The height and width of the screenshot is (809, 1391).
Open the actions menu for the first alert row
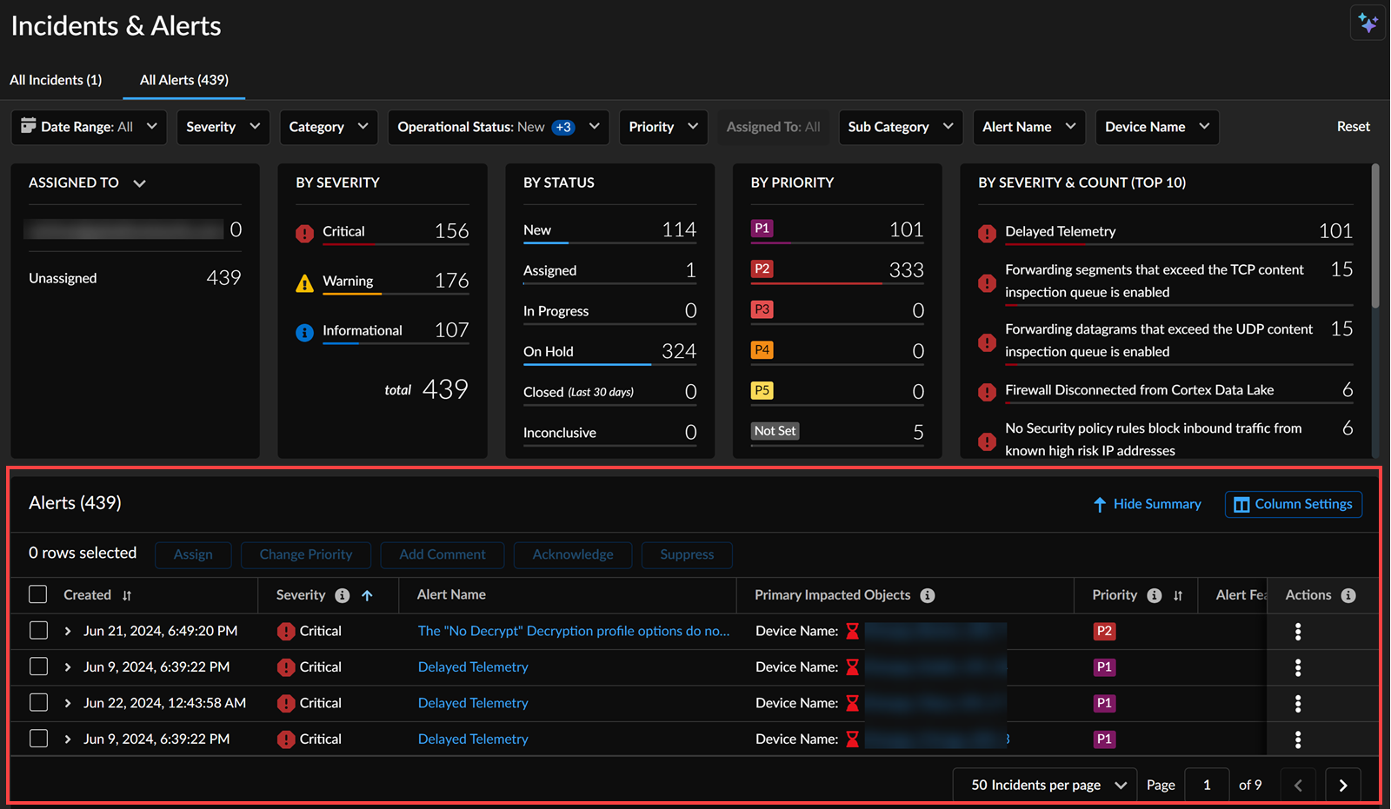(x=1297, y=632)
